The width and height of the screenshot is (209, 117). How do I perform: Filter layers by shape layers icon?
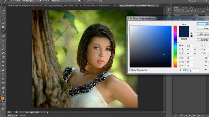200,11
